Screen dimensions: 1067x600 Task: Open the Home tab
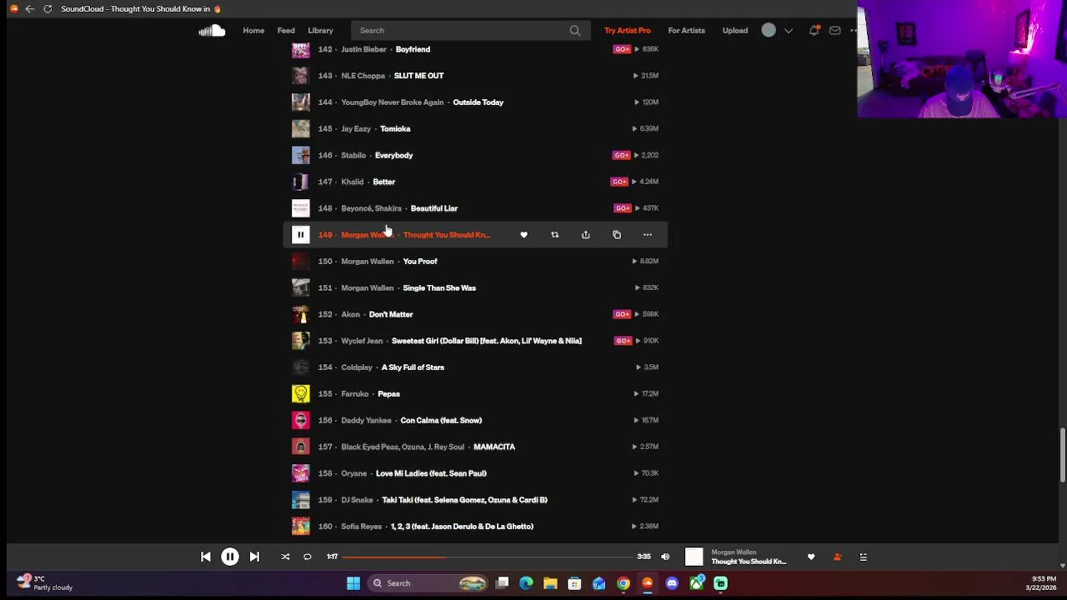pos(253,31)
